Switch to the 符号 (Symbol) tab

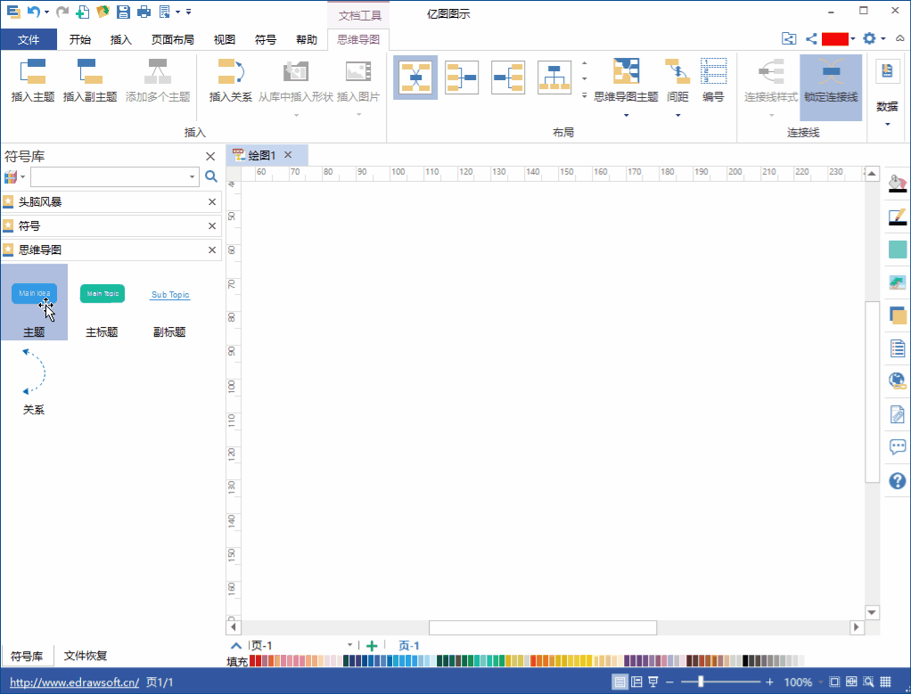266,39
